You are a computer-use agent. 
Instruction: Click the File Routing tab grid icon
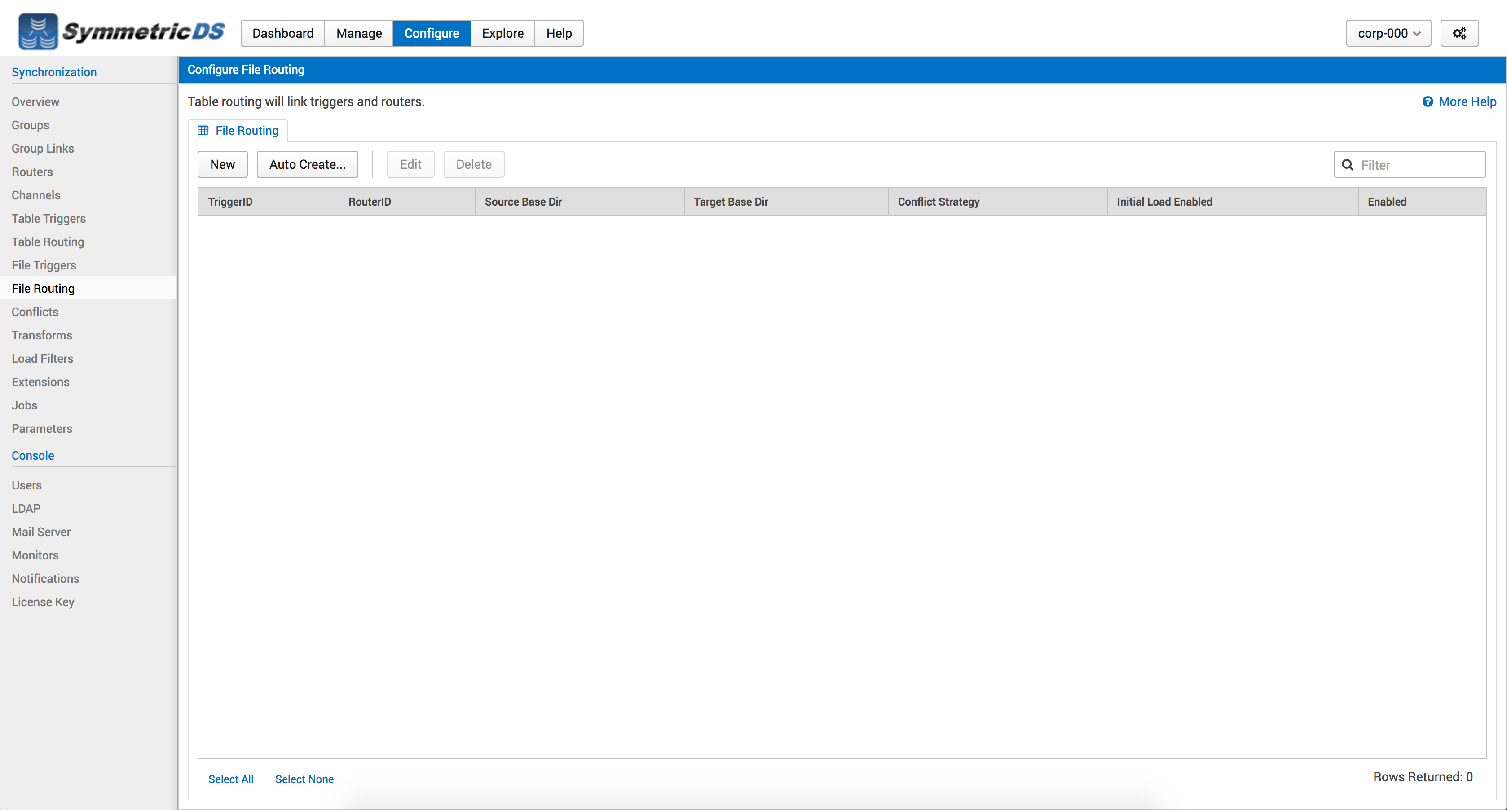(203, 130)
